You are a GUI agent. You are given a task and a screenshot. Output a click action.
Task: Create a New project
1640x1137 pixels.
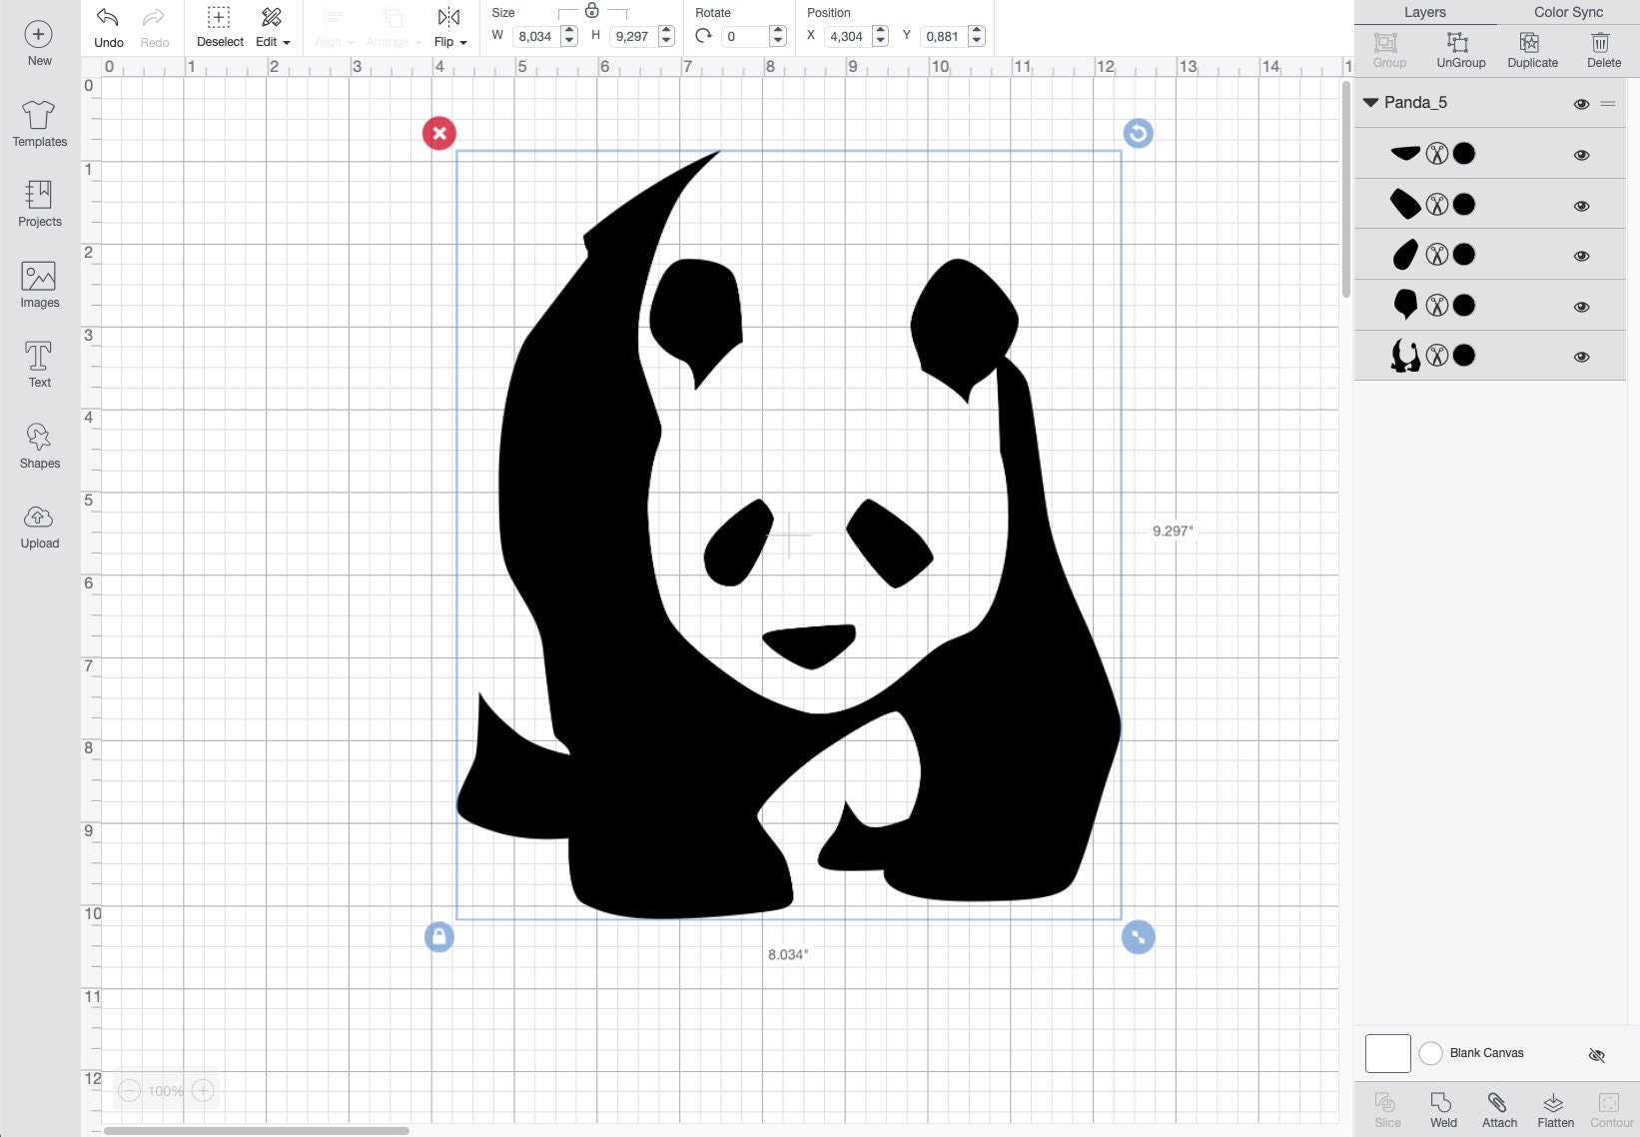point(39,42)
